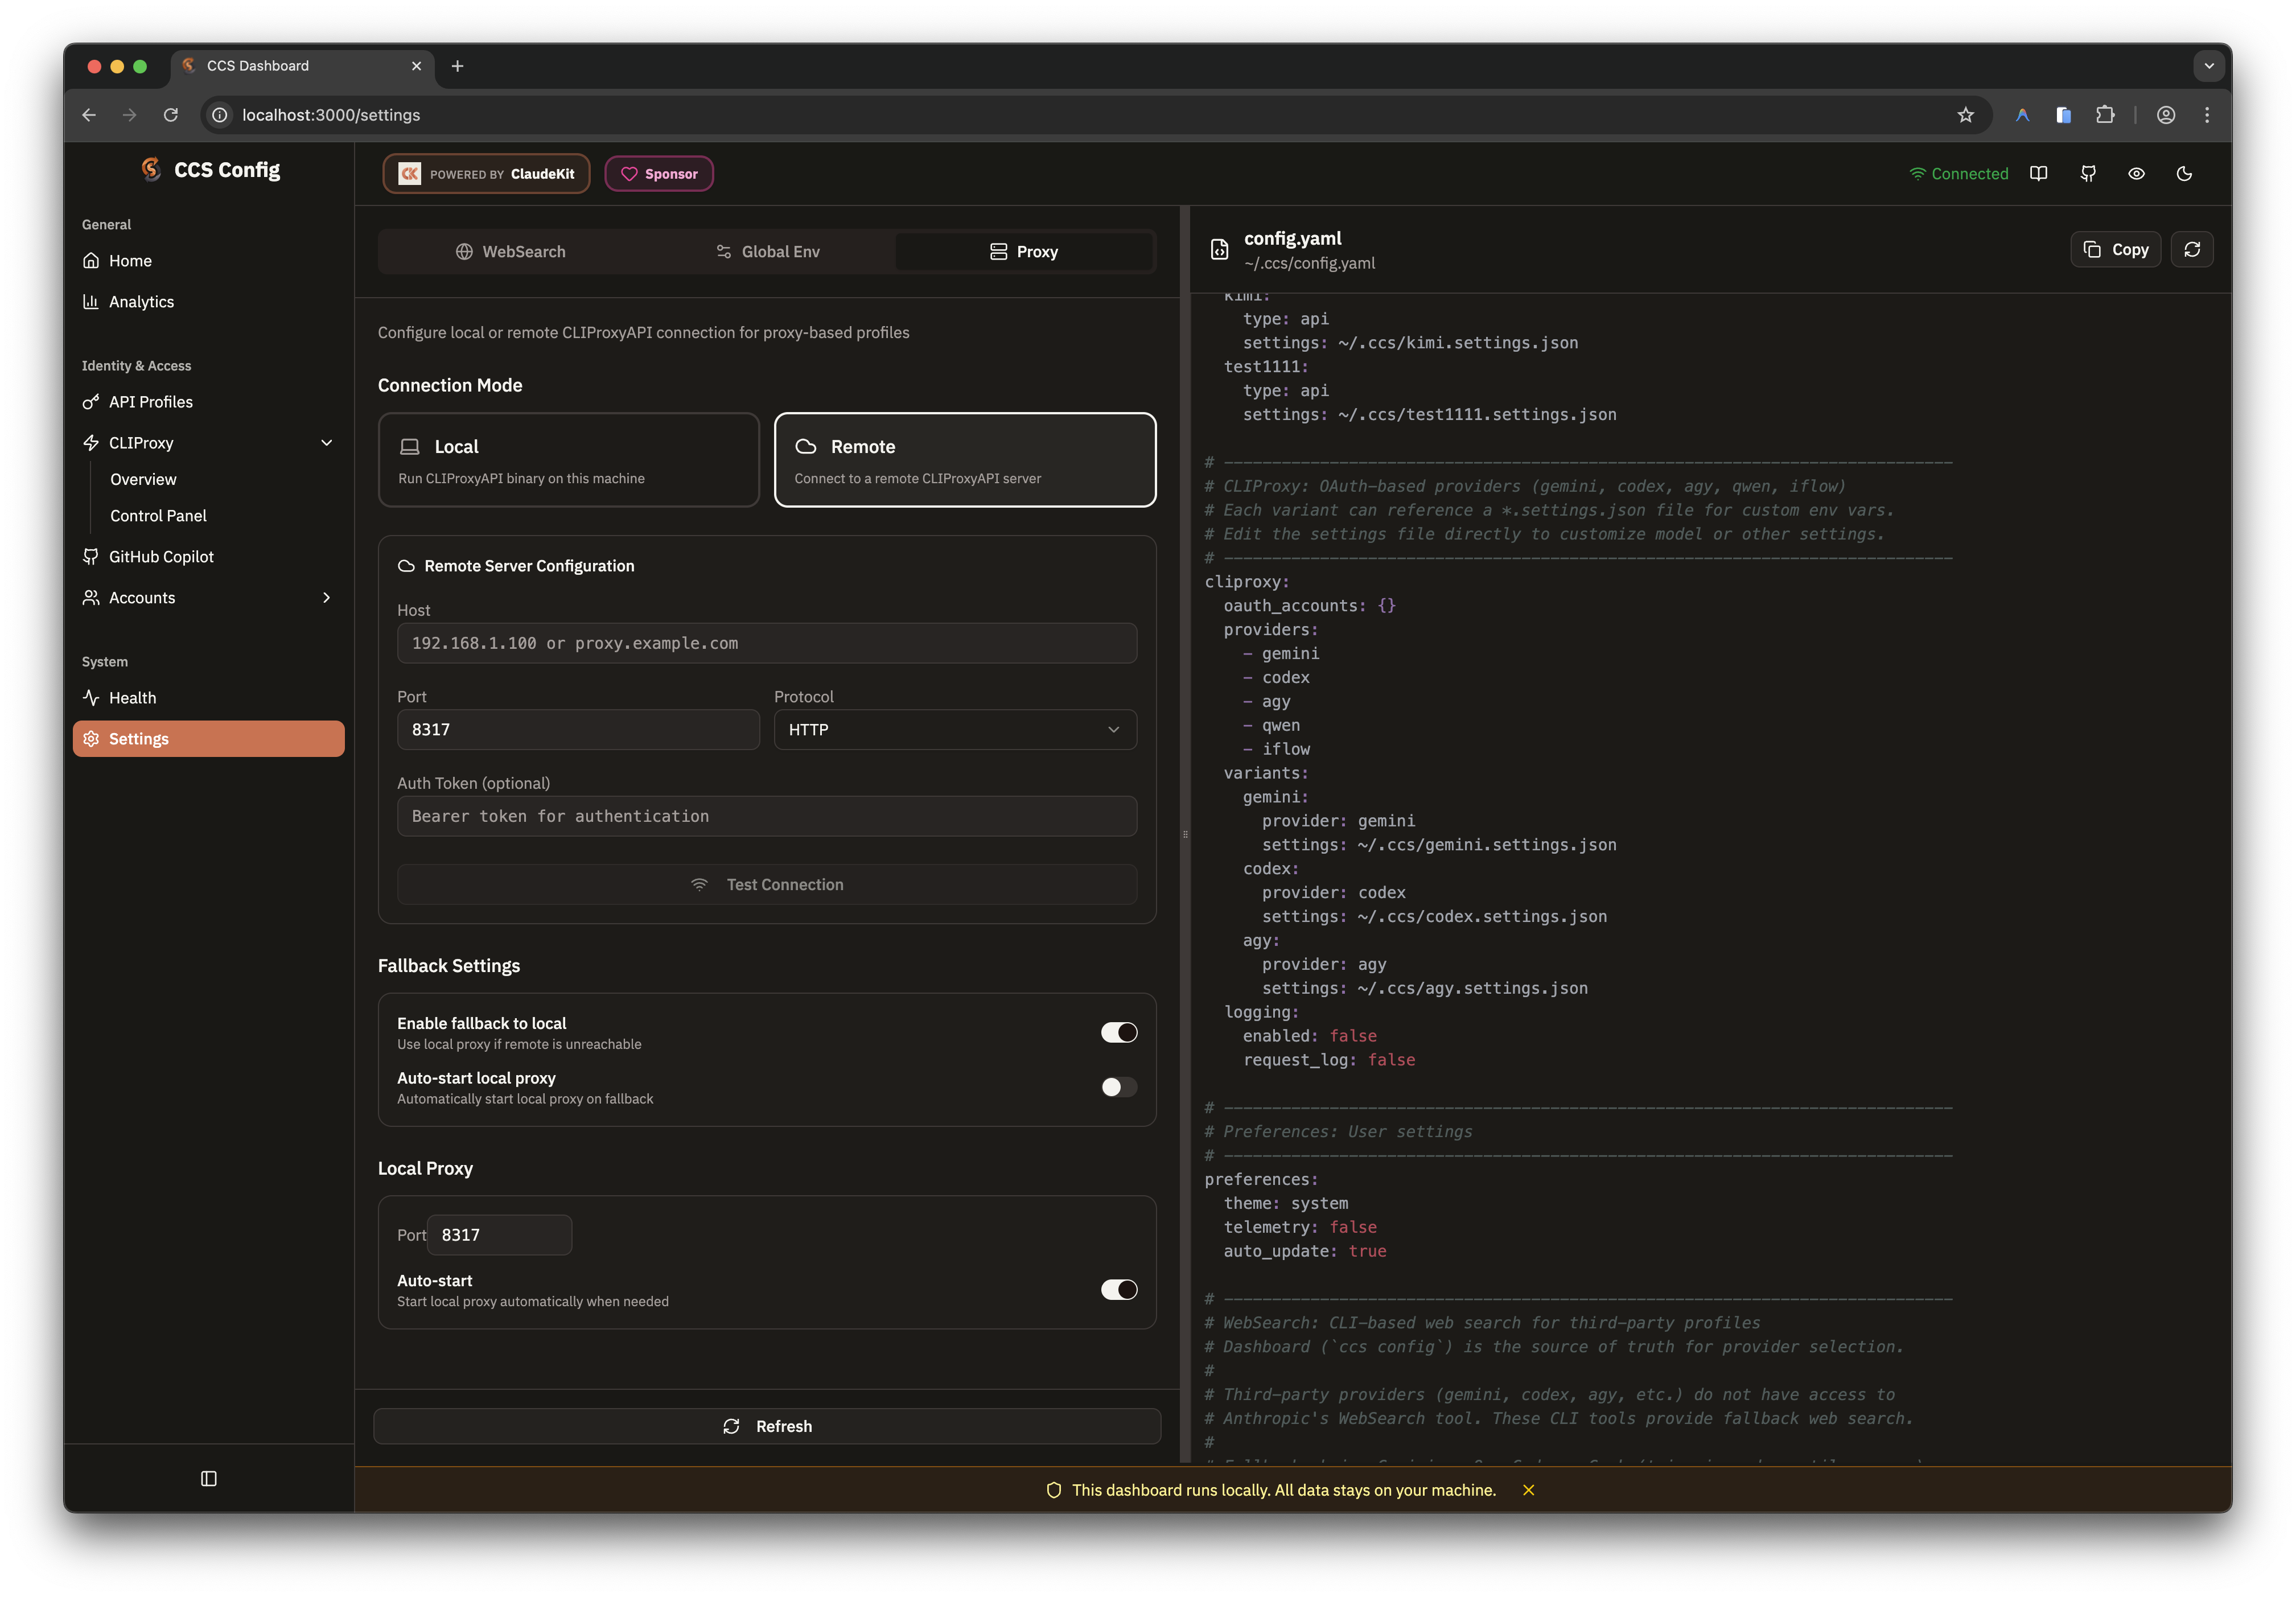Collapse the CLIProxy sidebar section
Image resolution: width=2296 pixels, height=1597 pixels.
(x=326, y=442)
